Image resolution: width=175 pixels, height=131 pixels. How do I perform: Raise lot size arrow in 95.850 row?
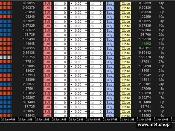click(x=86, y=13)
